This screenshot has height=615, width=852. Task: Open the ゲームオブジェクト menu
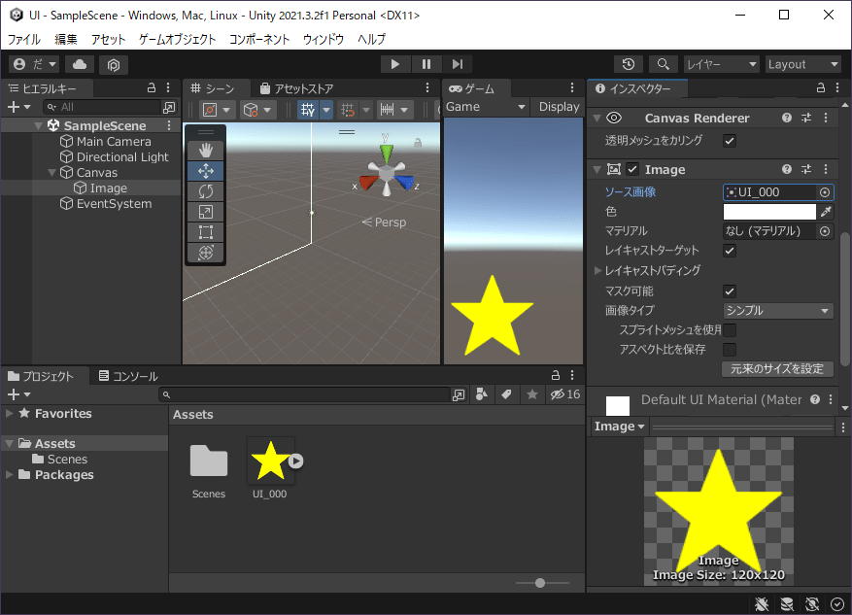pos(177,39)
